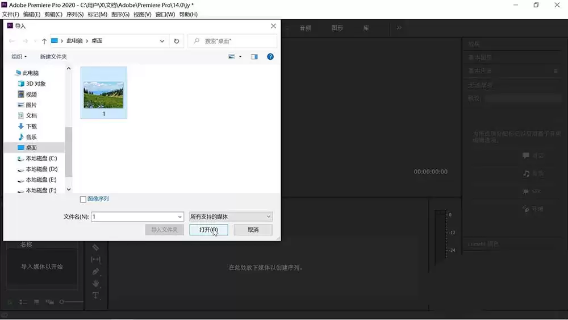568x320 pixels.
Task: Expand the file name history dropdown
Action: pyautogui.click(x=179, y=217)
